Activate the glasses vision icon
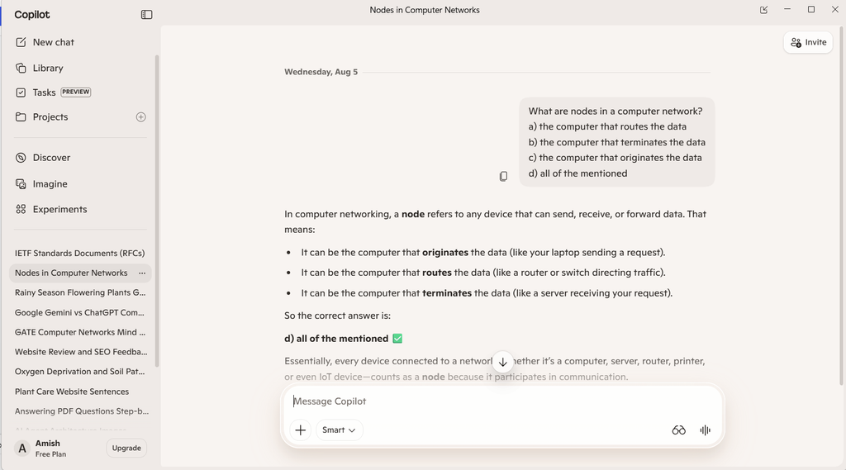846x470 pixels. [x=679, y=430]
